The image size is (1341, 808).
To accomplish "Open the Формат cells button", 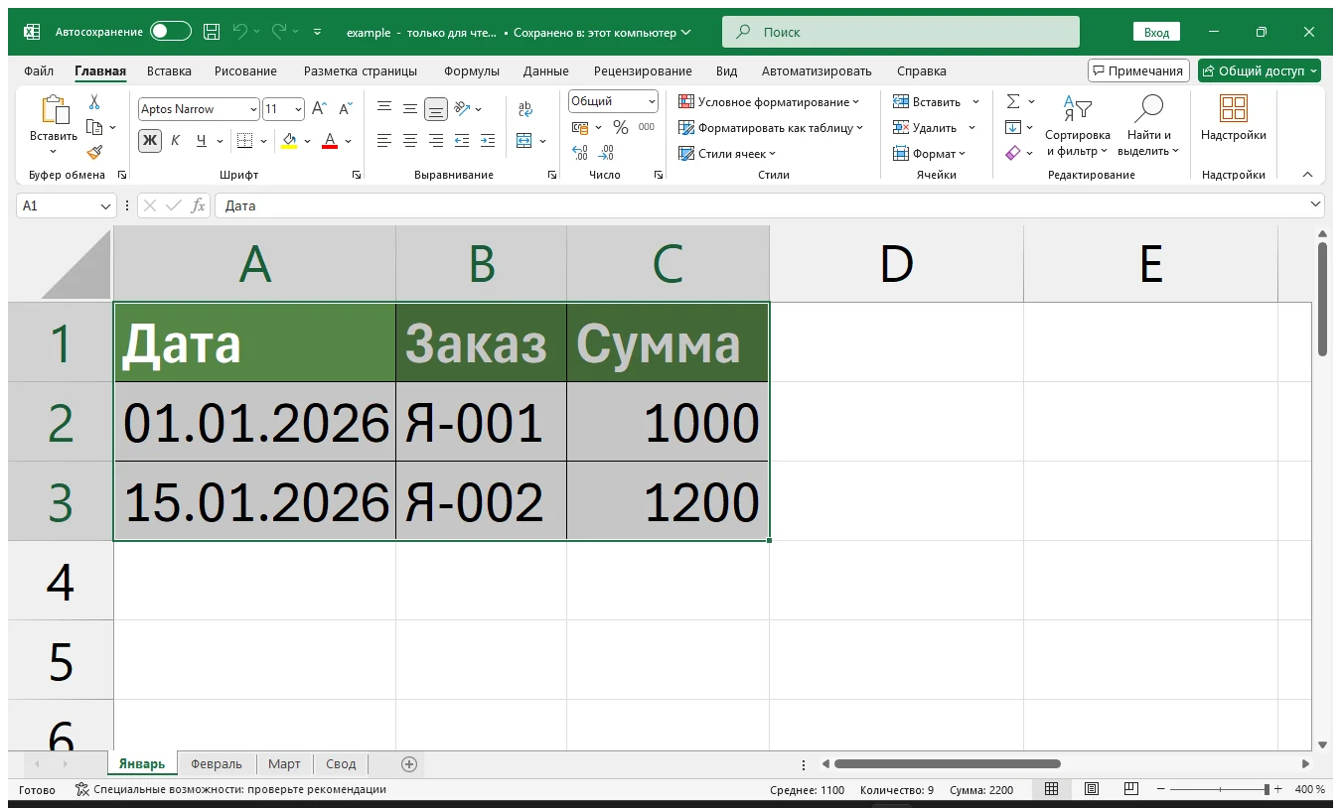I will pos(931,153).
